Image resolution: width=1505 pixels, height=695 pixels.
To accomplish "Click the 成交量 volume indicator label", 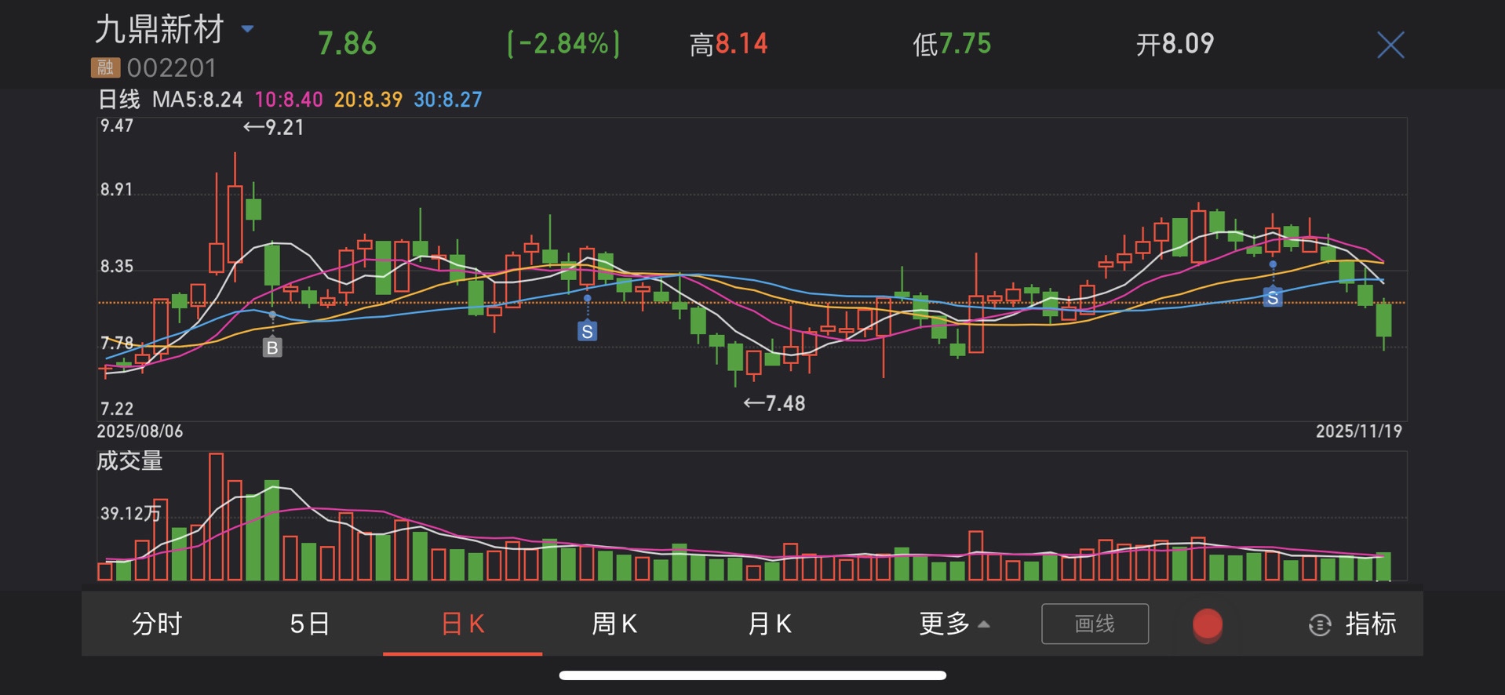I will [x=129, y=460].
